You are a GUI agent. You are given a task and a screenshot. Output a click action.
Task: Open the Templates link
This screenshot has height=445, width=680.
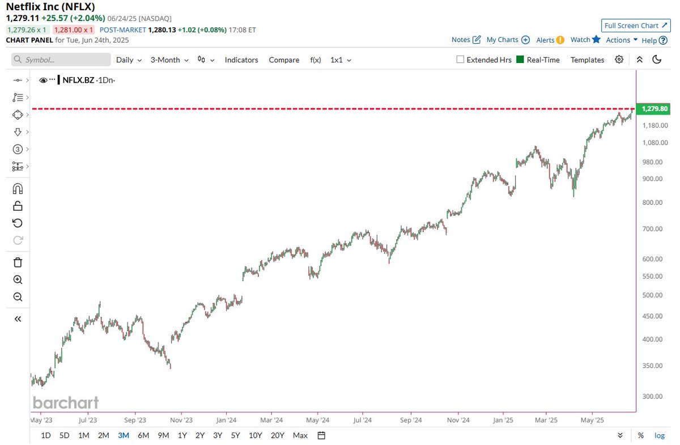point(587,60)
